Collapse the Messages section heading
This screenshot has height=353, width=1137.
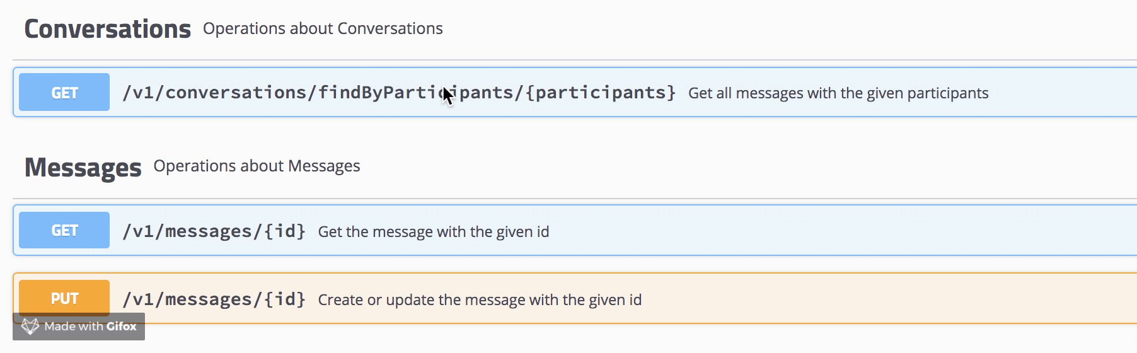pyautogui.click(x=83, y=167)
